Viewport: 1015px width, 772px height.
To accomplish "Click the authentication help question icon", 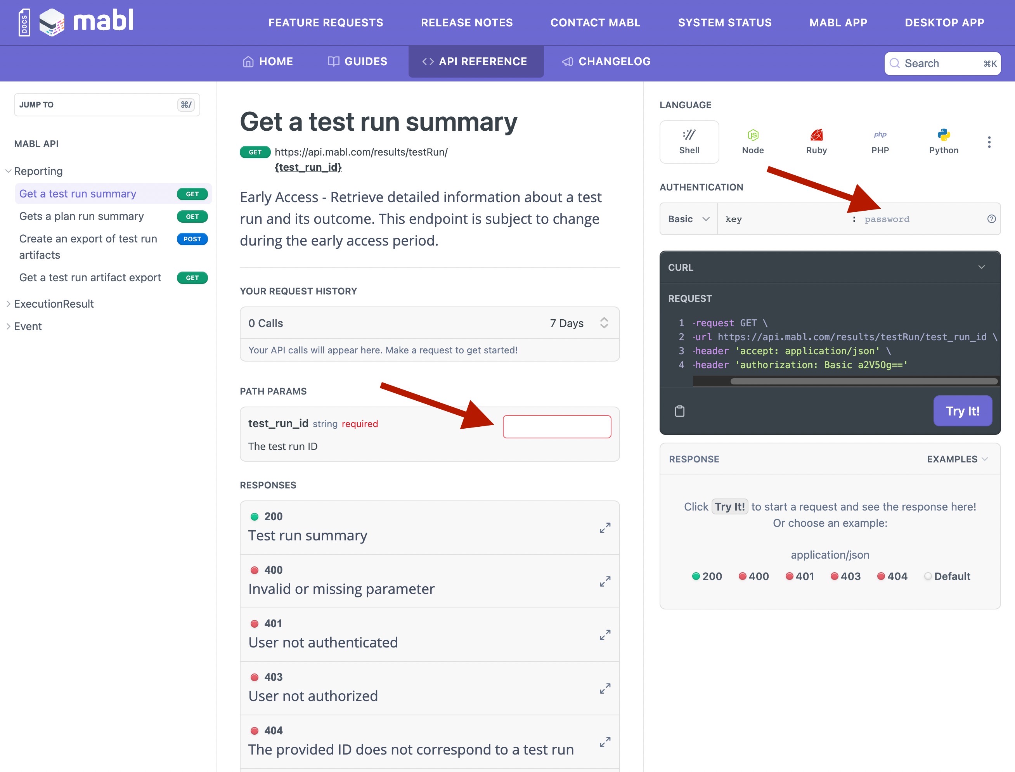I will point(991,219).
